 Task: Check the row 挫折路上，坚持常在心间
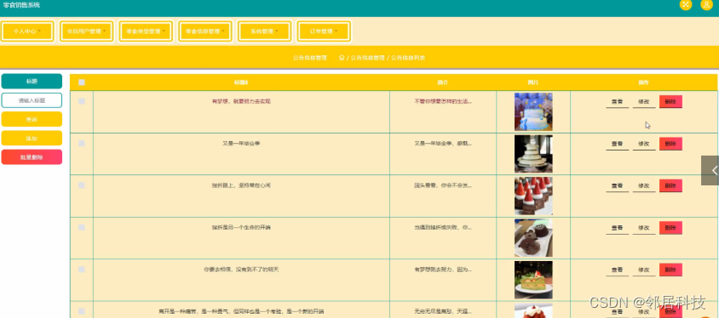point(82,185)
